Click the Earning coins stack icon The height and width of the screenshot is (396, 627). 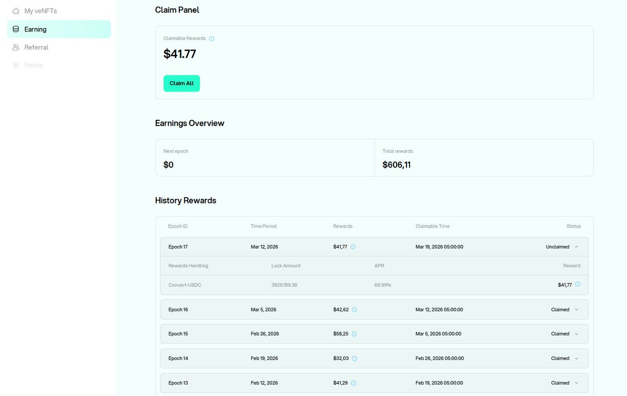coord(16,29)
